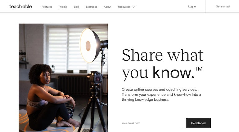Image resolution: width=239 pixels, height=132 pixels.
Task: Expand the Resources menu
Action: pyautogui.click(x=124, y=7)
